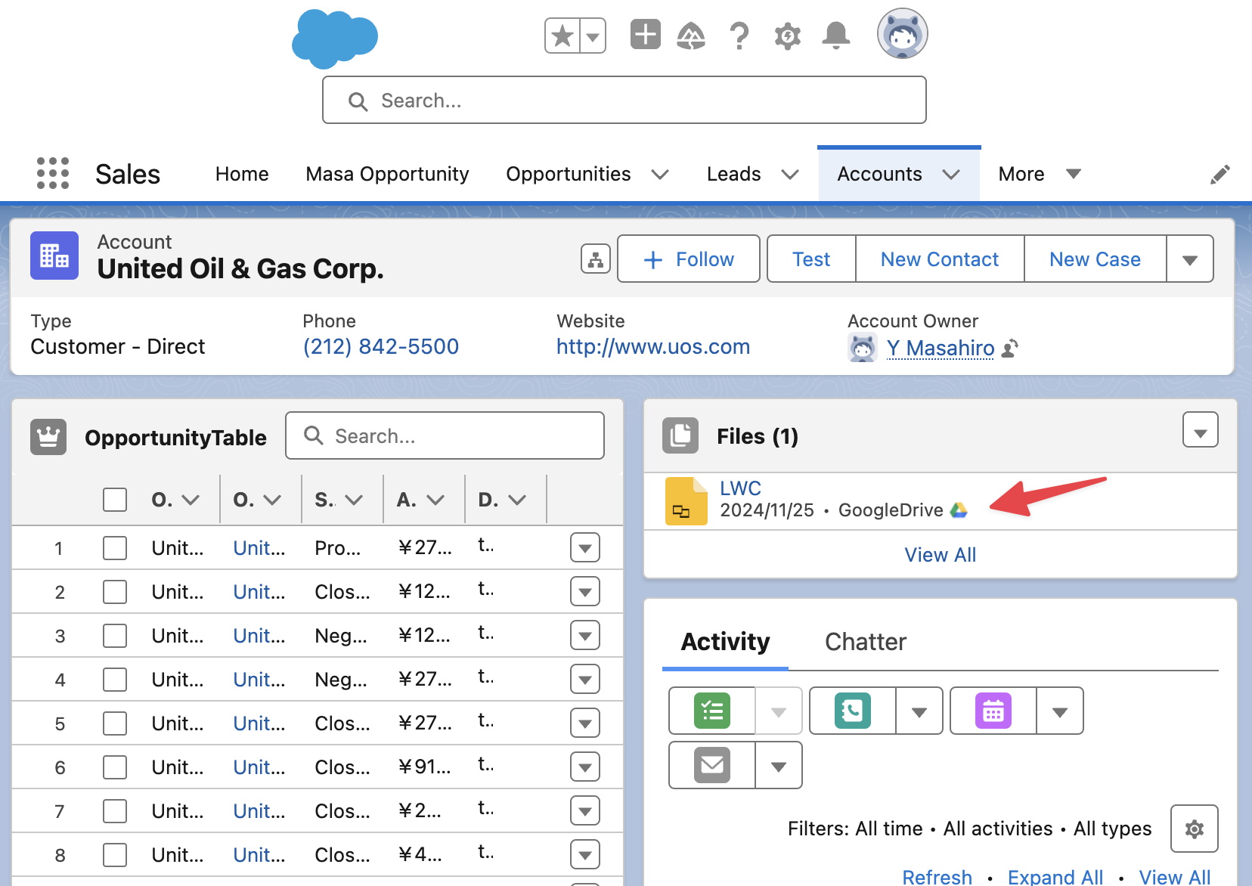Edit navigation bar with pencil icon
The width and height of the screenshot is (1252, 886).
point(1219,175)
